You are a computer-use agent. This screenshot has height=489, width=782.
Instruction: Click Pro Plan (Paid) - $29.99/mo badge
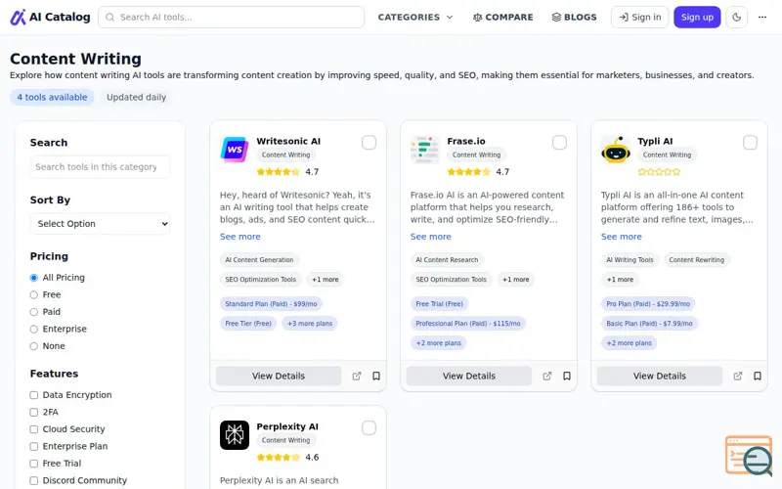(x=648, y=303)
